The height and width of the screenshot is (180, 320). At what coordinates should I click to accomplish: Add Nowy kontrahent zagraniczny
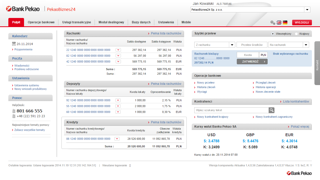pyautogui.click(x=274, y=117)
